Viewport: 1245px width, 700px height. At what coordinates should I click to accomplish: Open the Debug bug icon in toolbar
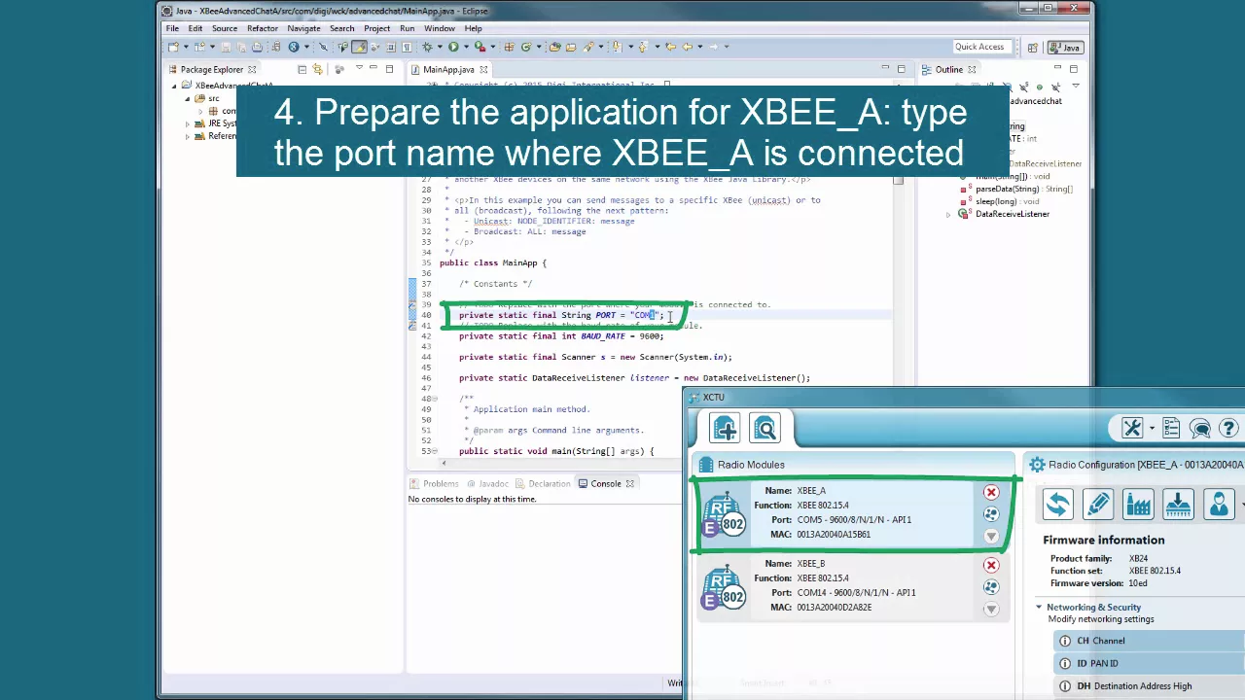pos(427,47)
